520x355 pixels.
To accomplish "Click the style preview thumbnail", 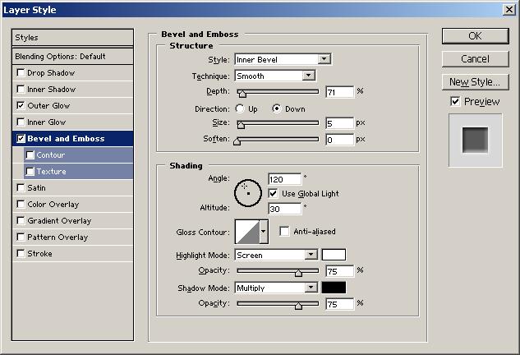I will (x=476, y=141).
